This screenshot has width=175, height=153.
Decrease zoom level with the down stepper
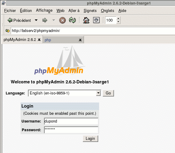[118, 22]
